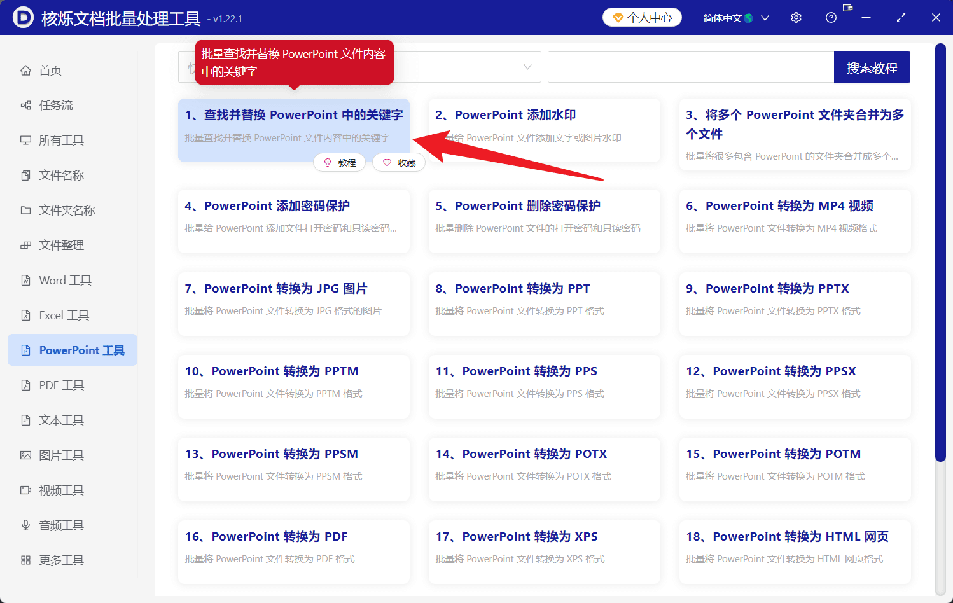This screenshot has width=953, height=603.
Task: Click the 搜索教程 search button
Action: point(872,67)
